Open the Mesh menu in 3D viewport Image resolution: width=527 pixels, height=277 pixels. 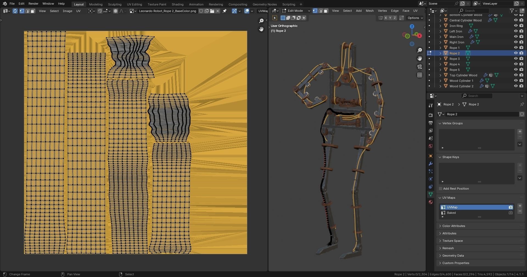[369, 11]
